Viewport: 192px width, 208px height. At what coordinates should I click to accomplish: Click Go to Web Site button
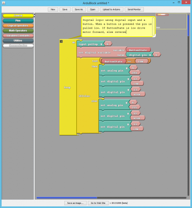pyautogui.click(x=98, y=203)
